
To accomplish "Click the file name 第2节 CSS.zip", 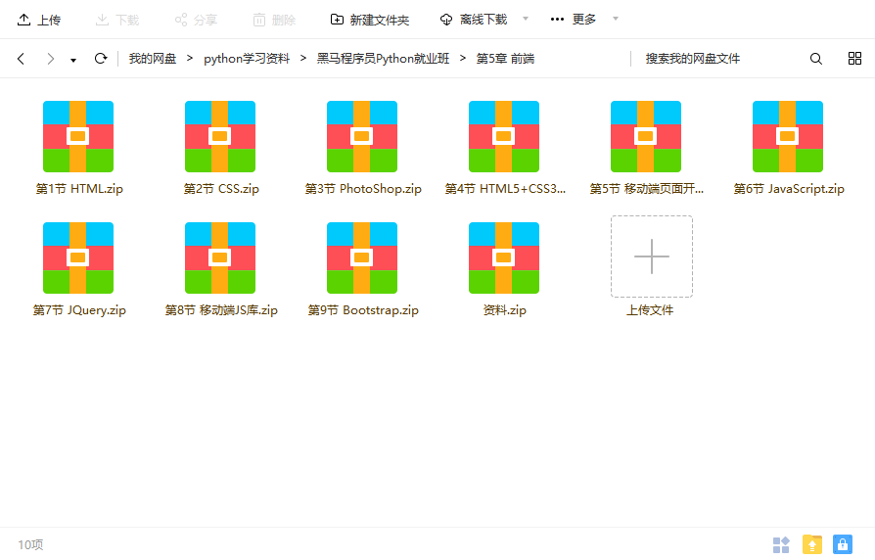I will 221,189.
